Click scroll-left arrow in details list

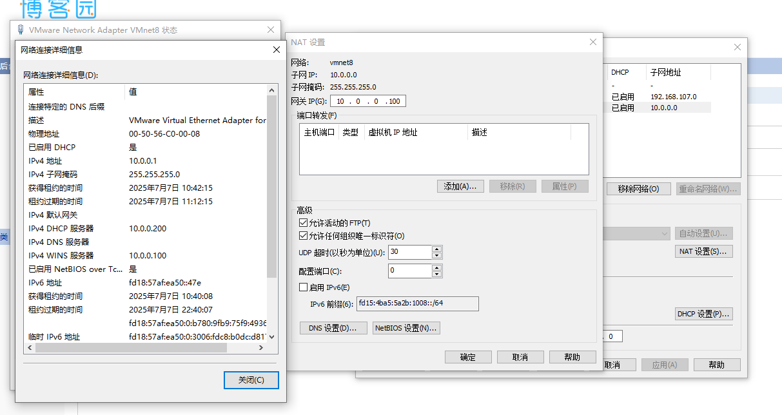(x=29, y=347)
